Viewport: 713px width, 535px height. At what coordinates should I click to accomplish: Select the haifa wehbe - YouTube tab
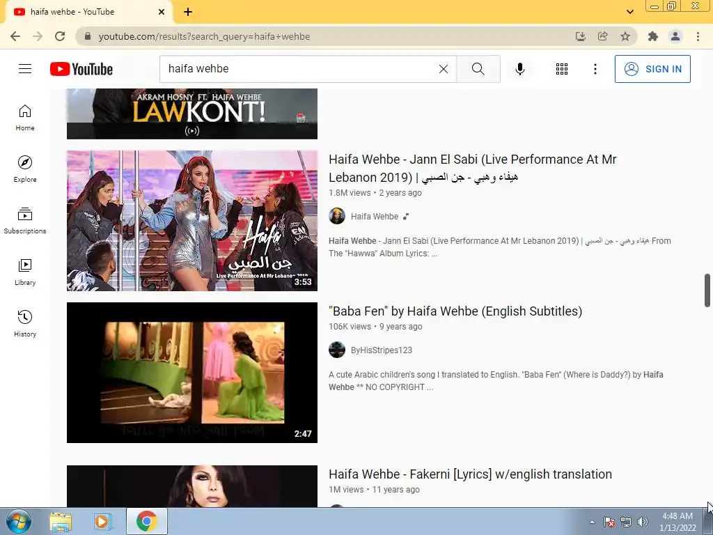pos(88,12)
